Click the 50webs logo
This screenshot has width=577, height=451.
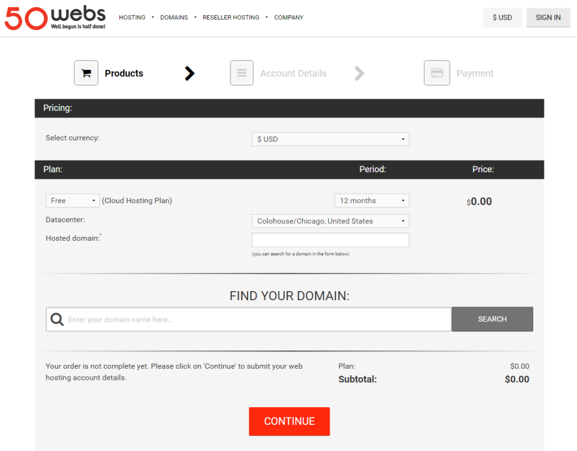55,18
